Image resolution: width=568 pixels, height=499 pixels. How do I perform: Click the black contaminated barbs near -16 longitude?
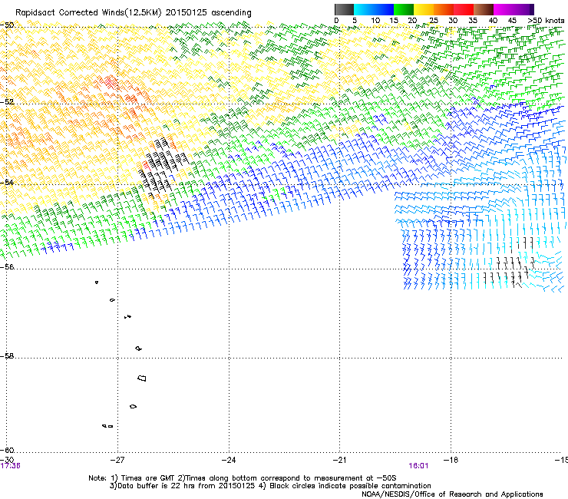coord(510,263)
